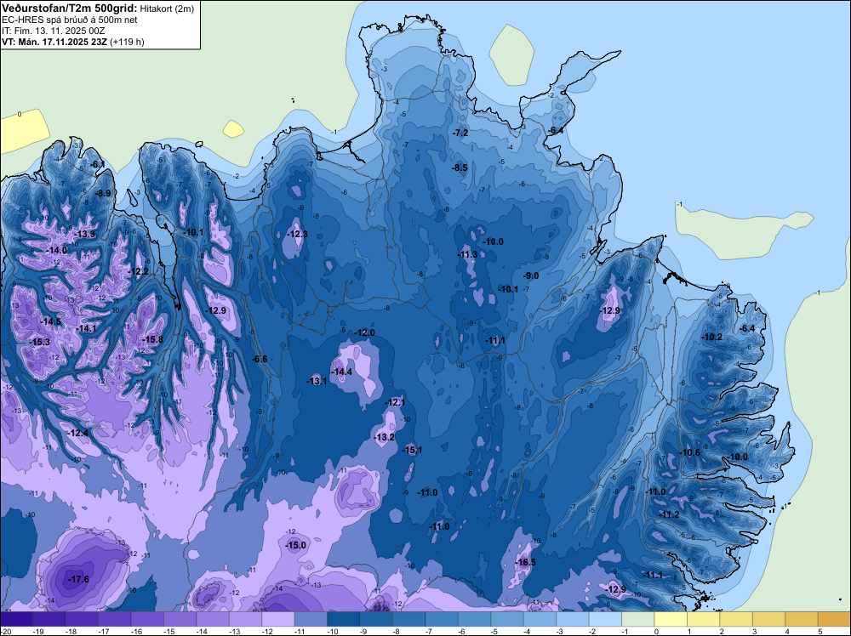Screen dimensions: 851x636
Task: Click the -12.4 temperature value
Action: (78, 433)
